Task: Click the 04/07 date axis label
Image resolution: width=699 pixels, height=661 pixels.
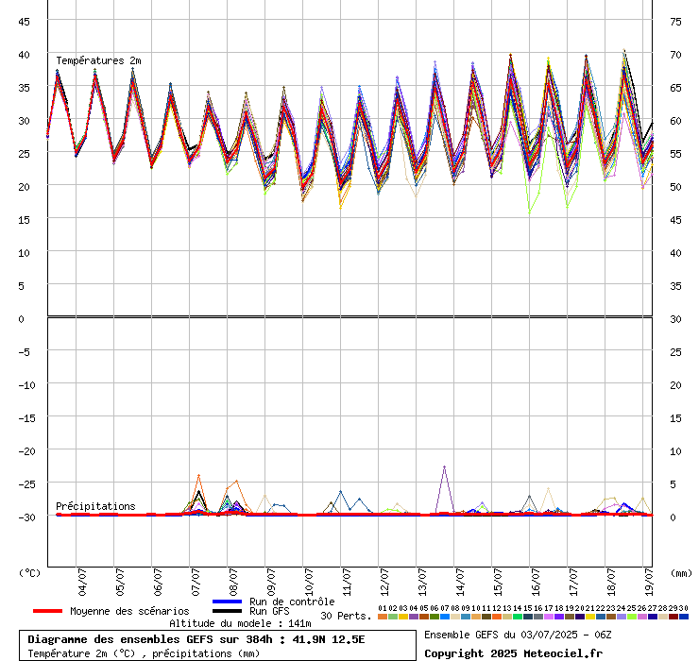Action: (x=82, y=582)
